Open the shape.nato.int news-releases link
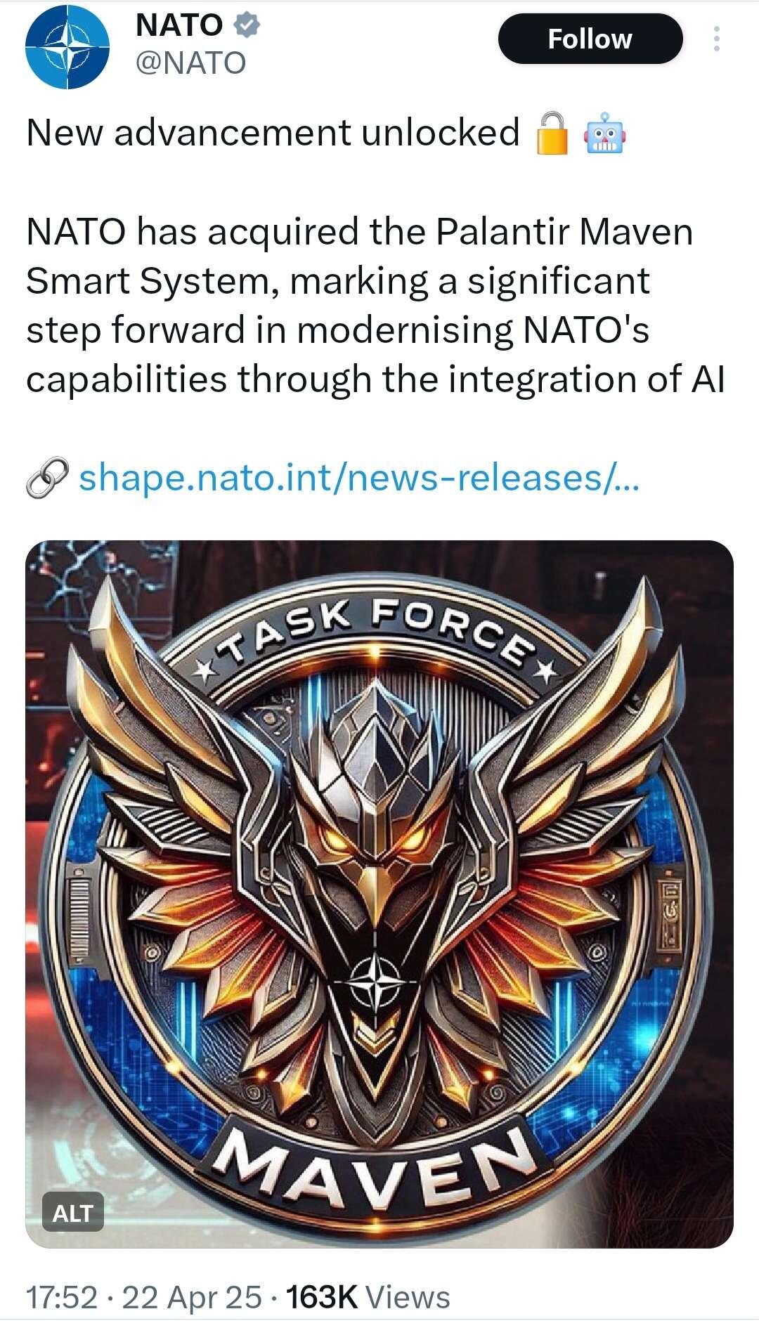The height and width of the screenshot is (1321, 759). (359, 478)
